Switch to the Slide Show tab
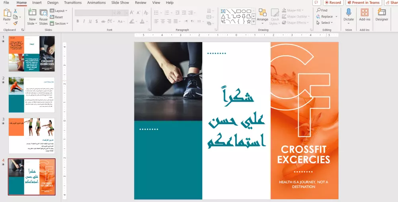The width and height of the screenshot is (398, 202). click(x=120, y=2)
